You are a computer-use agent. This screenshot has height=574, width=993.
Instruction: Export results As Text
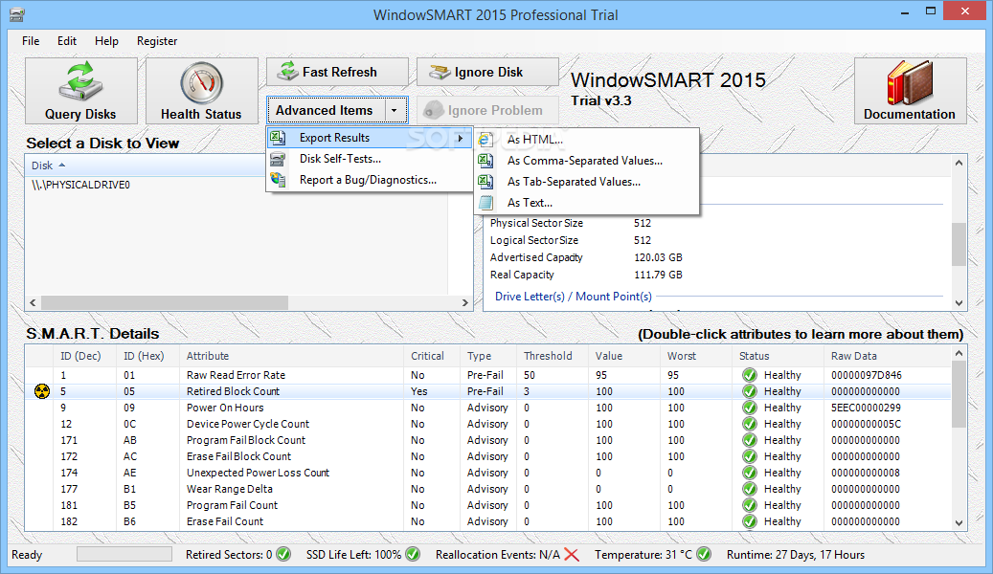586,203
